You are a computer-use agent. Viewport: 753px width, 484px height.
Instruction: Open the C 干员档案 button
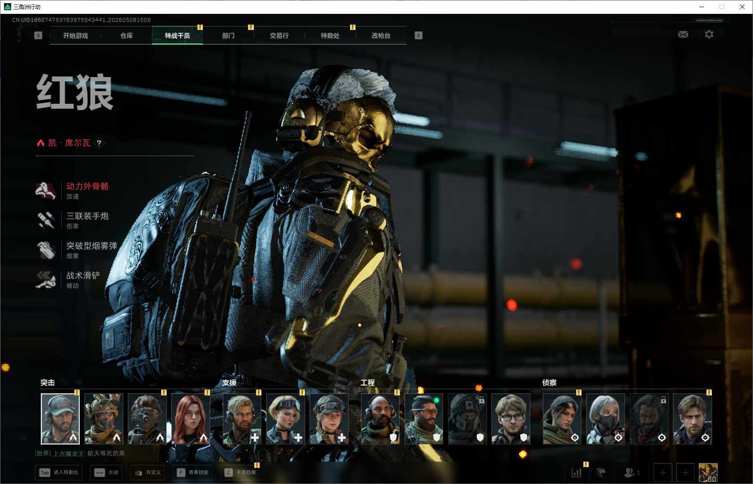[x=240, y=472]
